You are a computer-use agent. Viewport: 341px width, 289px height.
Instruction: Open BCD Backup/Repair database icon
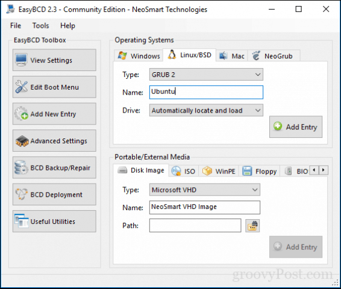tap(21, 167)
